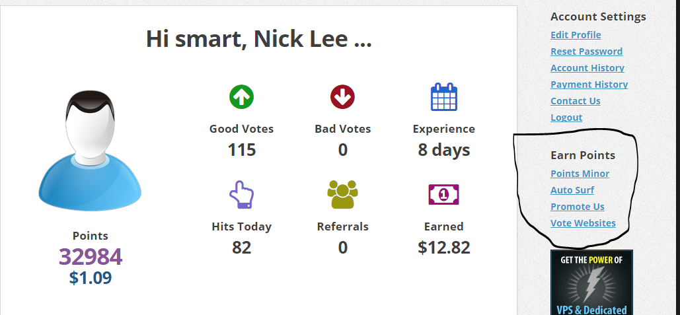Click the blue Experience calendar icon
The width and height of the screenshot is (680, 315).
coord(444,97)
